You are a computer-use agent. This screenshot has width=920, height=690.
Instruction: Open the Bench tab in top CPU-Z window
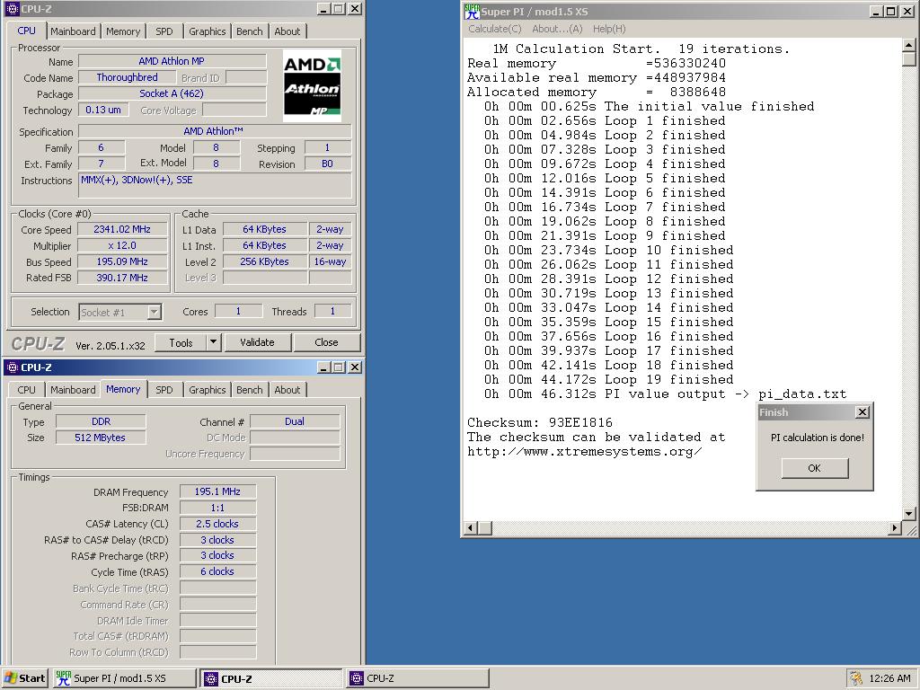tap(250, 31)
